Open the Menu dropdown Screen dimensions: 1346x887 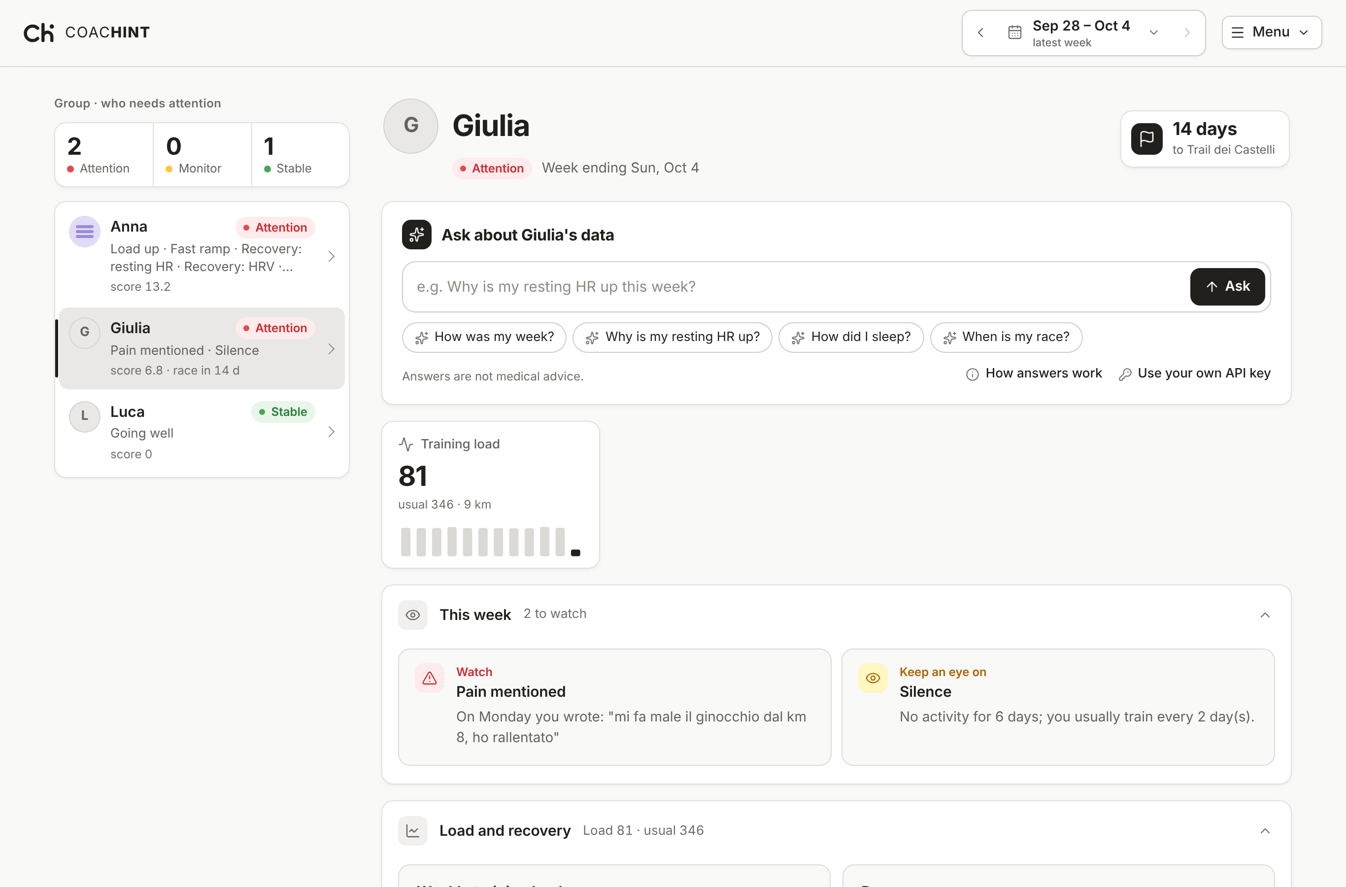tap(1271, 32)
